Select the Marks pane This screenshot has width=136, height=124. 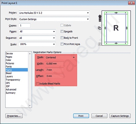(x=17, y=70)
